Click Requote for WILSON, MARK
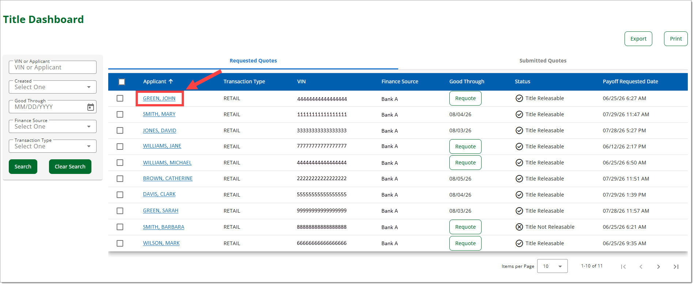Image resolution: width=694 pixels, height=285 pixels. (465, 243)
